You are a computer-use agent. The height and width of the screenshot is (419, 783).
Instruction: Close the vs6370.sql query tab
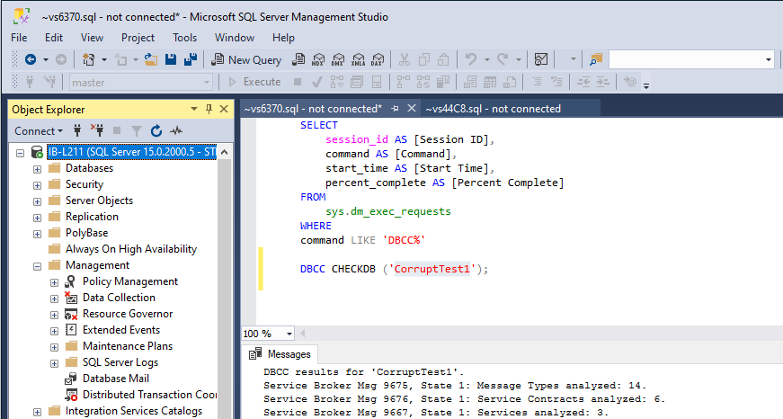click(412, 109)
